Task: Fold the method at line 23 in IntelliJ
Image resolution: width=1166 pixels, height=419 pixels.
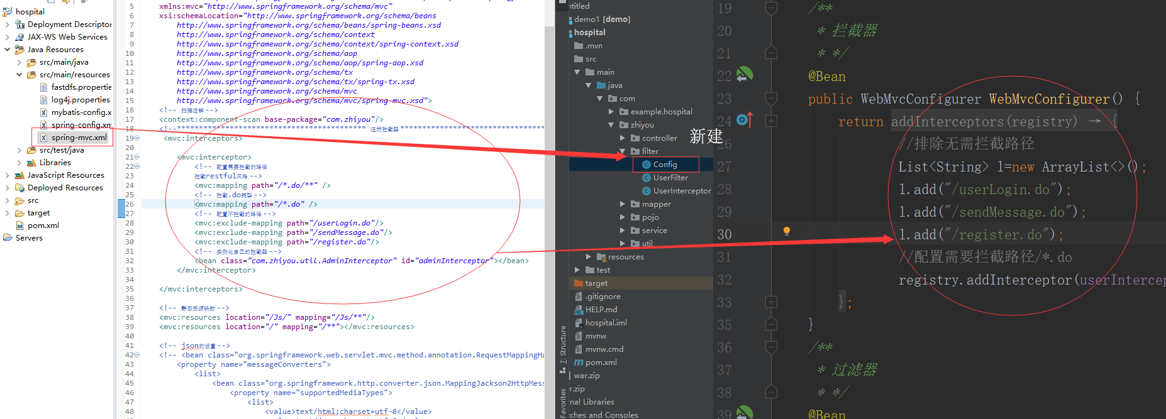Action: pyautogui.click(x=772, y=99)
